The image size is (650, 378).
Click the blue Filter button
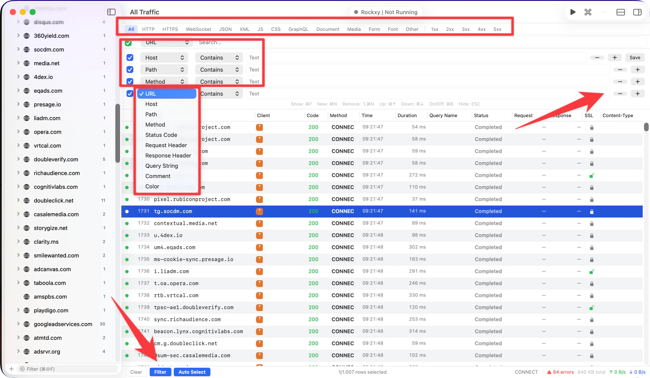tap(160, 372)
